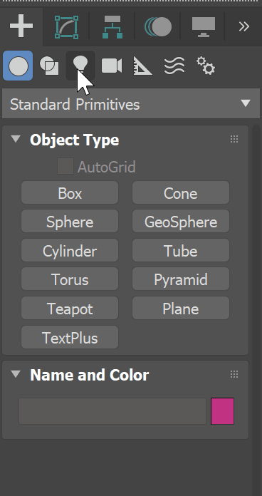
Task: Click the Torus primitive button
Action: [70, 279]
